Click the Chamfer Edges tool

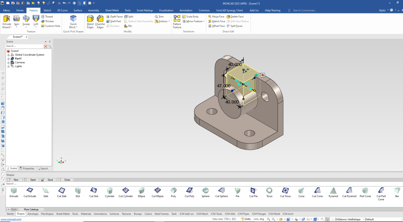100,19
